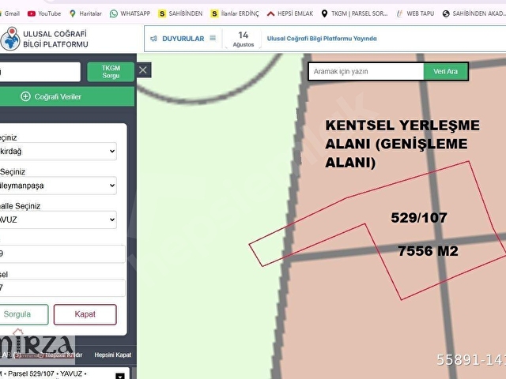Click the Kapat button
Viewport: 506px width, 379px height.
[85, 314]
